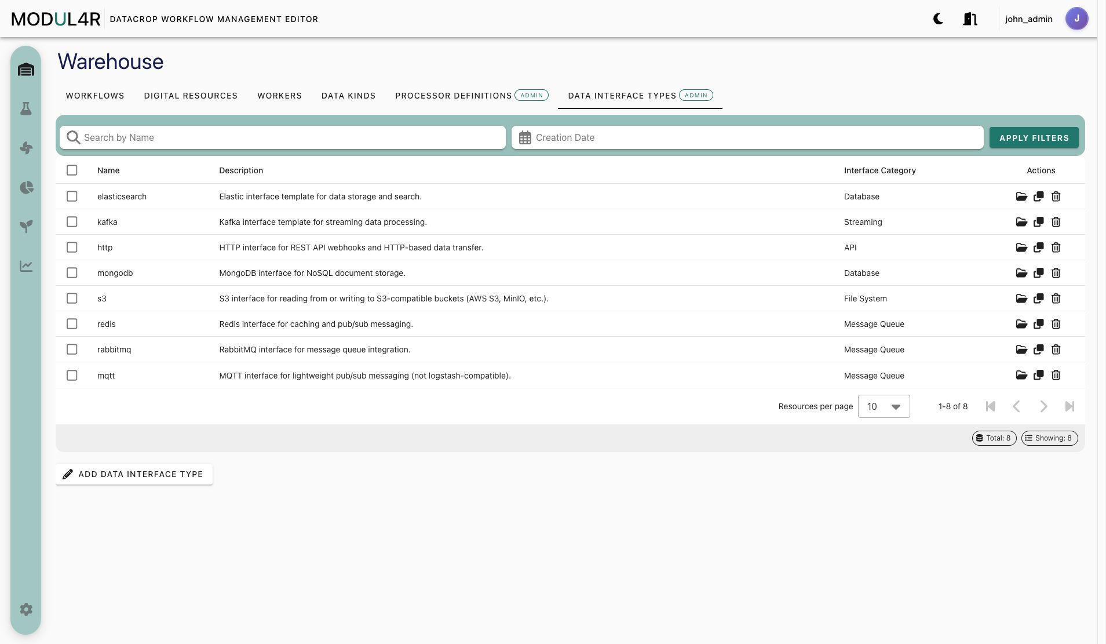Delete the kafka interface type
The image size is (1106, 644).
coord(1056,222)
